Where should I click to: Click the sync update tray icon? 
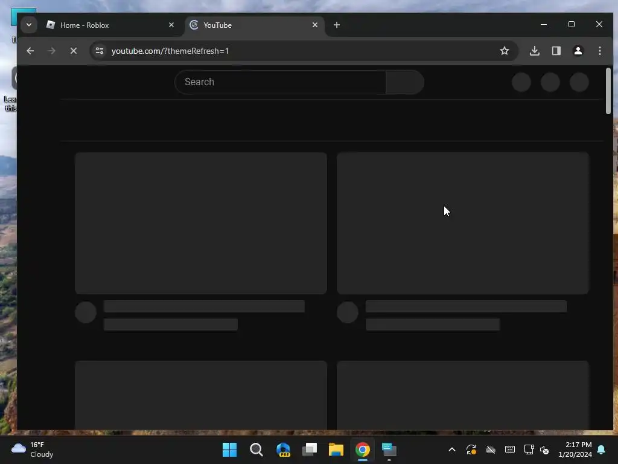click(471, 449)
